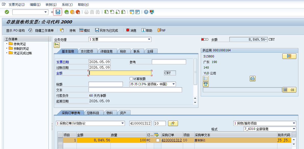Click the 文本 input field

coord(135,90)
